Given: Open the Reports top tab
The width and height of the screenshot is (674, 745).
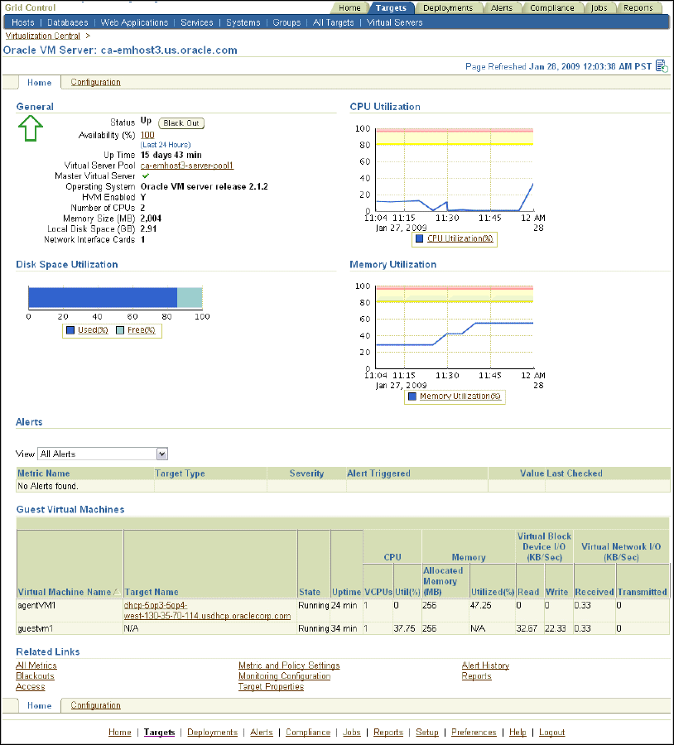Looking at the screenshot, I should [x=638, y=7].
